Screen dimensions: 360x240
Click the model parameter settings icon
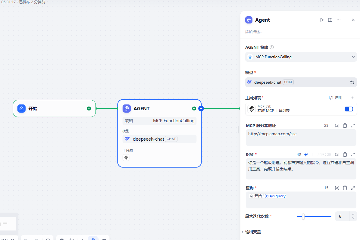point(352,82)
